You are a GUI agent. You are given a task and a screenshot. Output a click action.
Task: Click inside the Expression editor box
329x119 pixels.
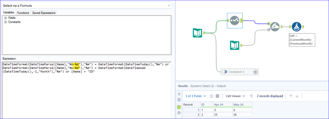87,90
